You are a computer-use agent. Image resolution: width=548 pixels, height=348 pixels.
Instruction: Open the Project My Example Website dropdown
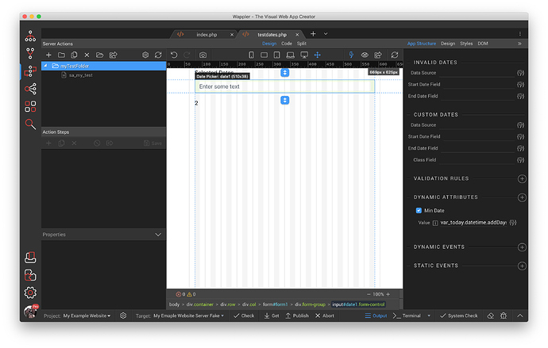[x=87, y=315]
